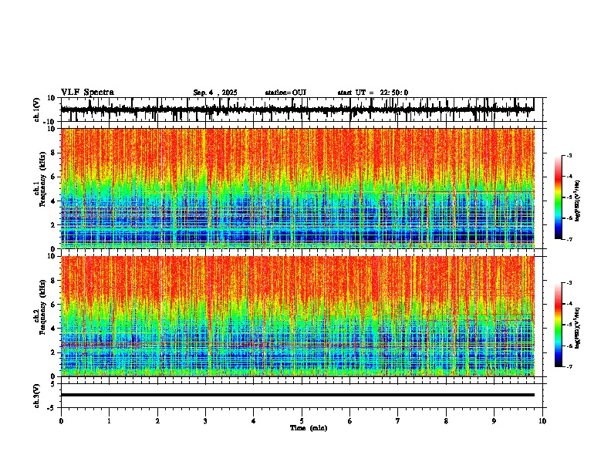Screen dimensions: 611x472
Task: Click the "VLF Spectra" plot title
Action: point(87,93)
